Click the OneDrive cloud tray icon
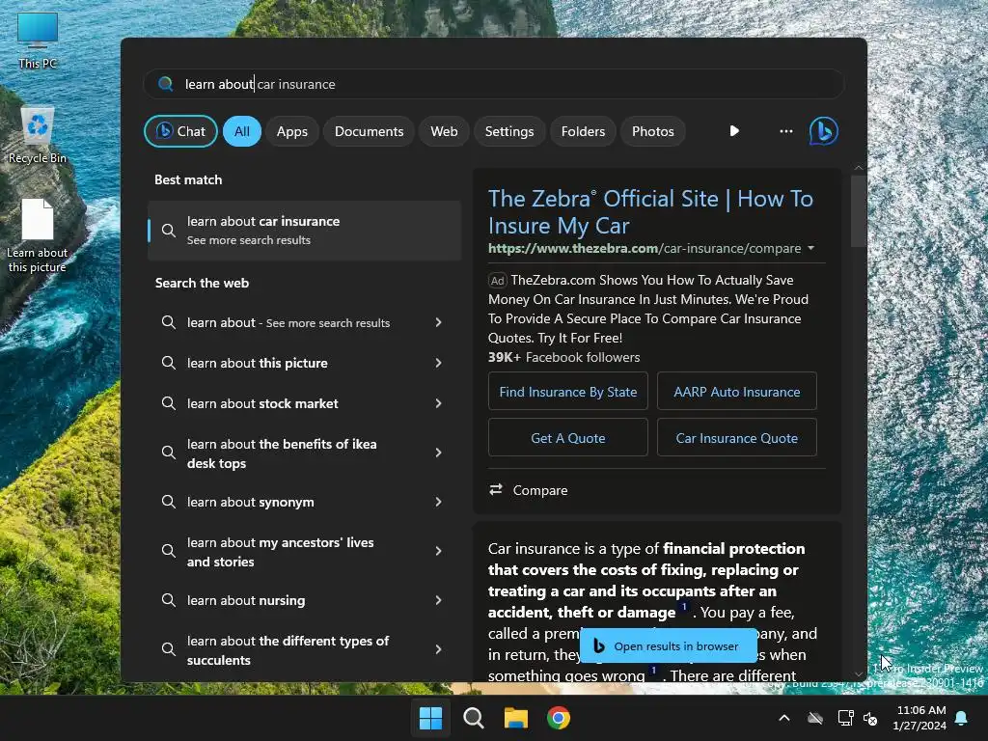 (815, 718)
